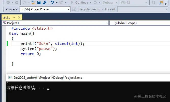The image size is (170, 102).
Task: Click the Navigate Forward arrow icon
Action: point(17,2)
